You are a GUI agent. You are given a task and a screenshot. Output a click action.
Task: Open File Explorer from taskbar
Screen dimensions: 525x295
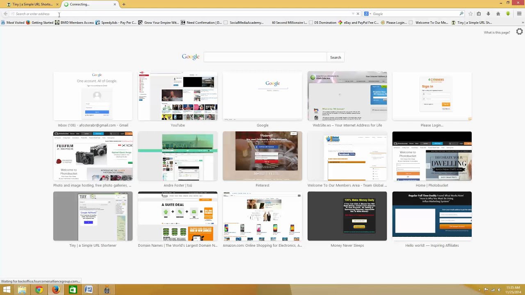(22, 290)
